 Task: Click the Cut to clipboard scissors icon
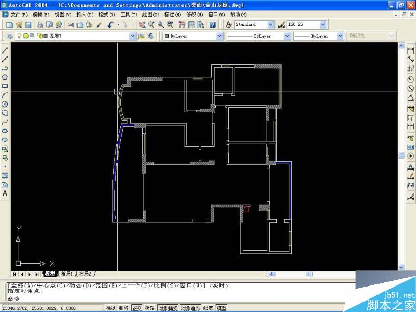tap(72, 25)
